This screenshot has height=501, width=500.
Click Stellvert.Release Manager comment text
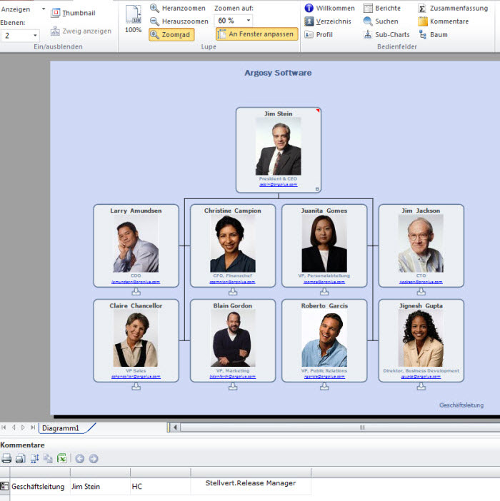pyautogui.click(x=251, y=483)
